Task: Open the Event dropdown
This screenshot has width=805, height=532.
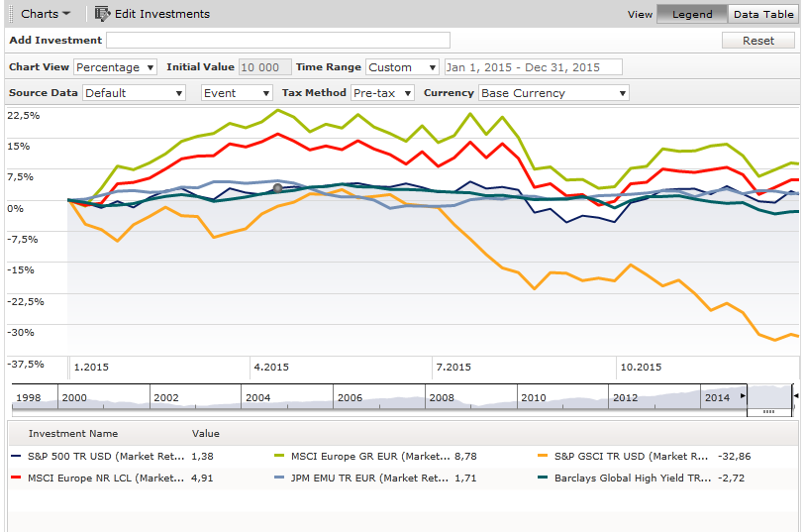Action: tap(237, 93)
